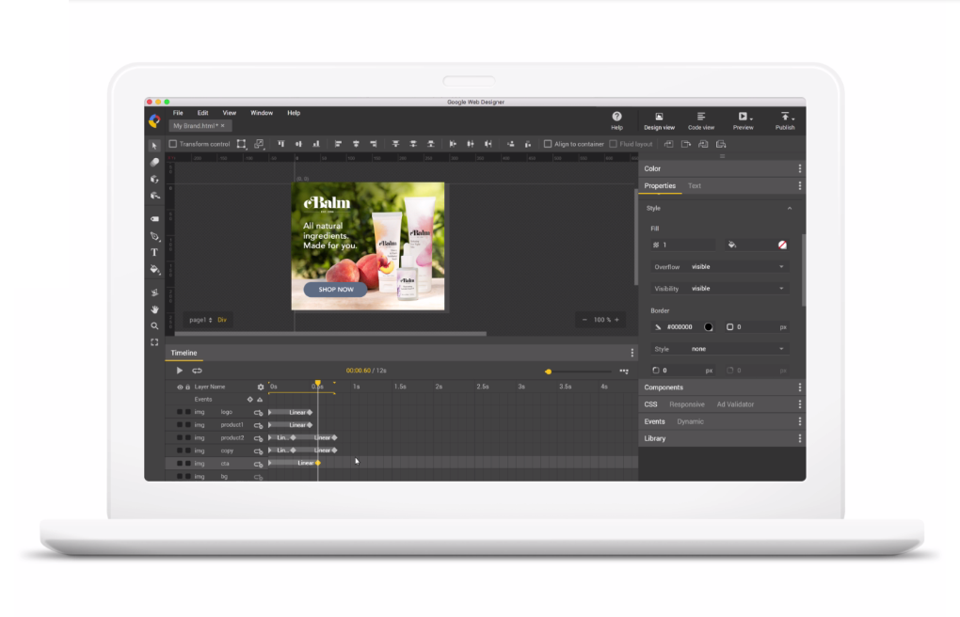Click the Preview play icon
Image resolution: width=960 pixels, height=617 pixels.
point(743,117)
